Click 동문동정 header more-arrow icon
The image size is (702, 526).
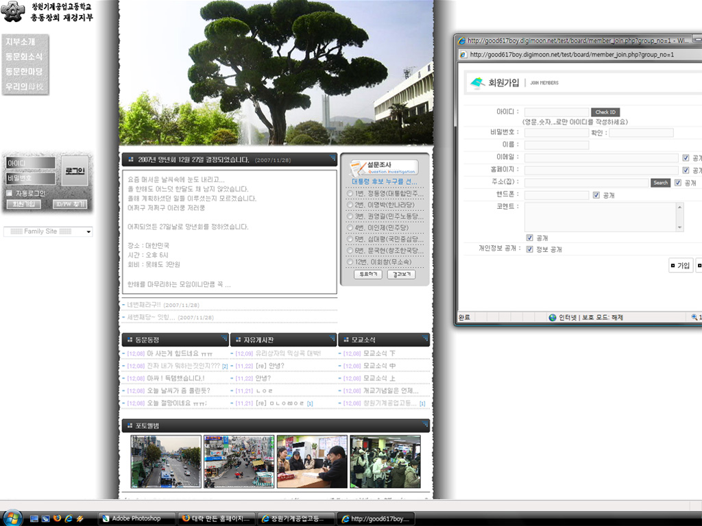(225, 338)
